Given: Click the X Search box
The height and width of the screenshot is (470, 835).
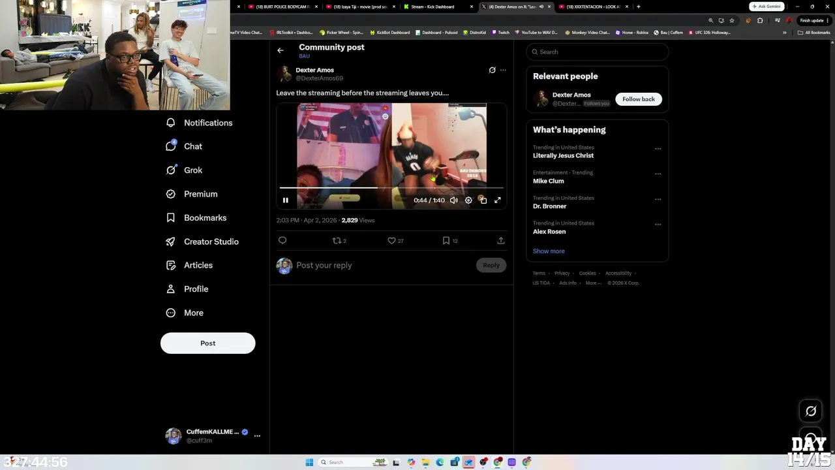Looking at the screenshot, I should [598, 52].
